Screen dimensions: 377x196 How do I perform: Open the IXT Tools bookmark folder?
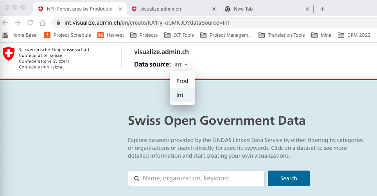tap(179, 35)
